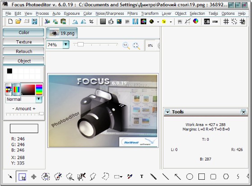Open the Noise/Sharpness menu
The width and height of the screenshot is (252, 186).
click(x=110, y=13)
